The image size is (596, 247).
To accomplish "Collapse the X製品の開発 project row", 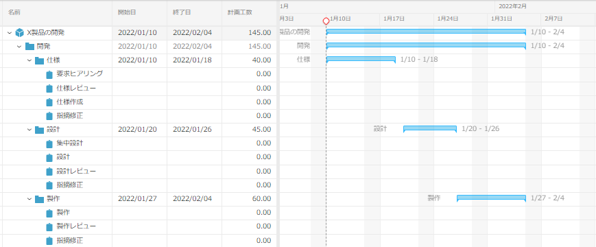I will pos(10,33).
